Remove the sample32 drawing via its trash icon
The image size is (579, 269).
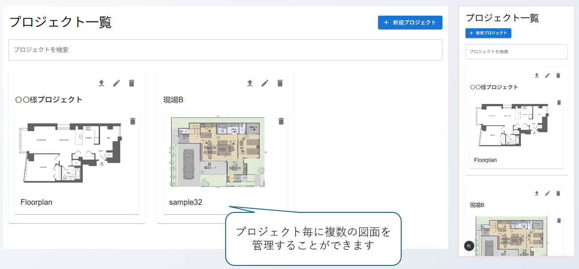coord(281,121)
